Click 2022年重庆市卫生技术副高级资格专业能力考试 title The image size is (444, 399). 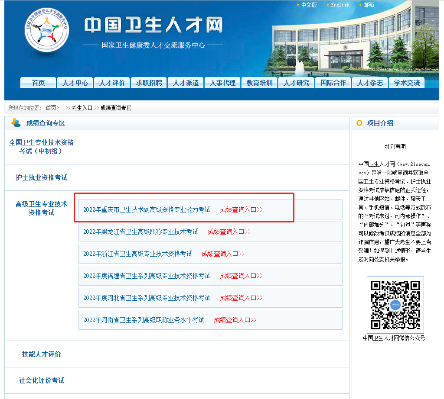147,209
